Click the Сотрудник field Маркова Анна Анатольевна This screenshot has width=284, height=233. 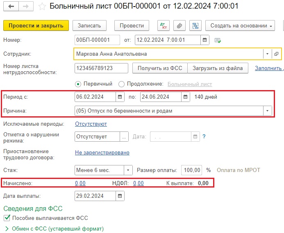point(168,54)
